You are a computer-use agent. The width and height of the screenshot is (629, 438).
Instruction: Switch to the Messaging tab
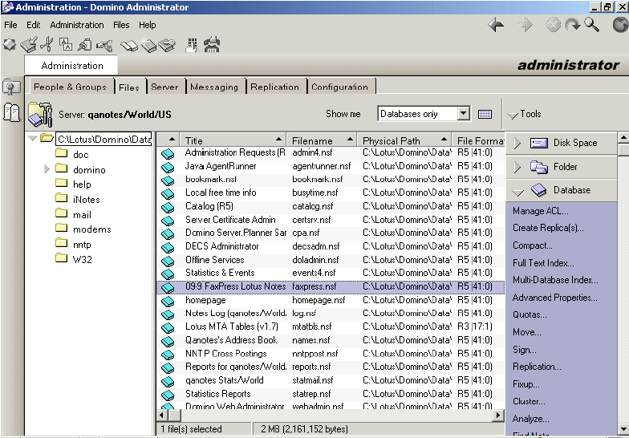coord(213,87)
